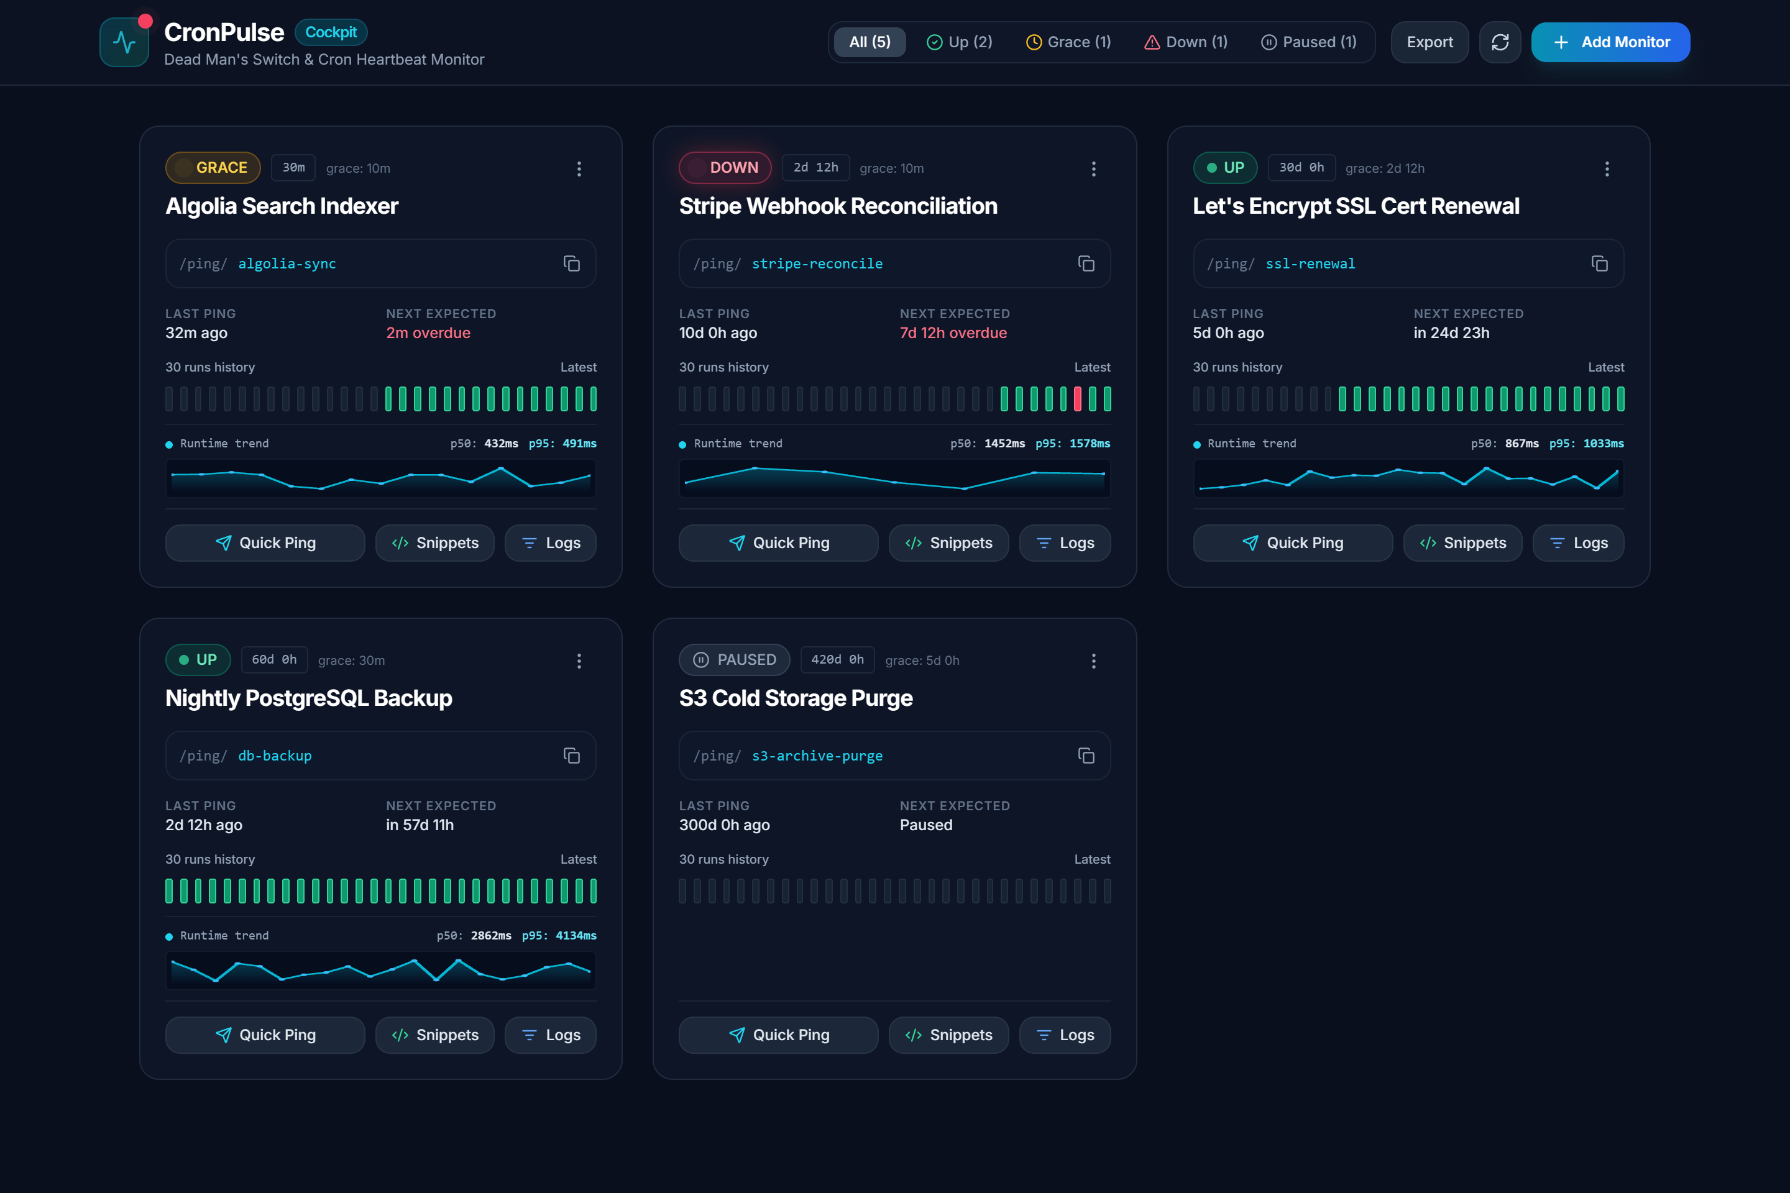Open S3 Cold Storage Purge kebab menu
The image size is (1790, 1193).
pos(1094,660)
